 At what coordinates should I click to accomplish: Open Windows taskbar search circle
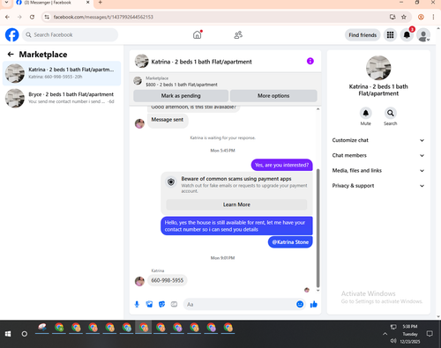click(25, 334)
